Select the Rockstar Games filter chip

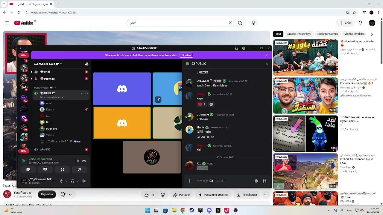click(328, 34)
